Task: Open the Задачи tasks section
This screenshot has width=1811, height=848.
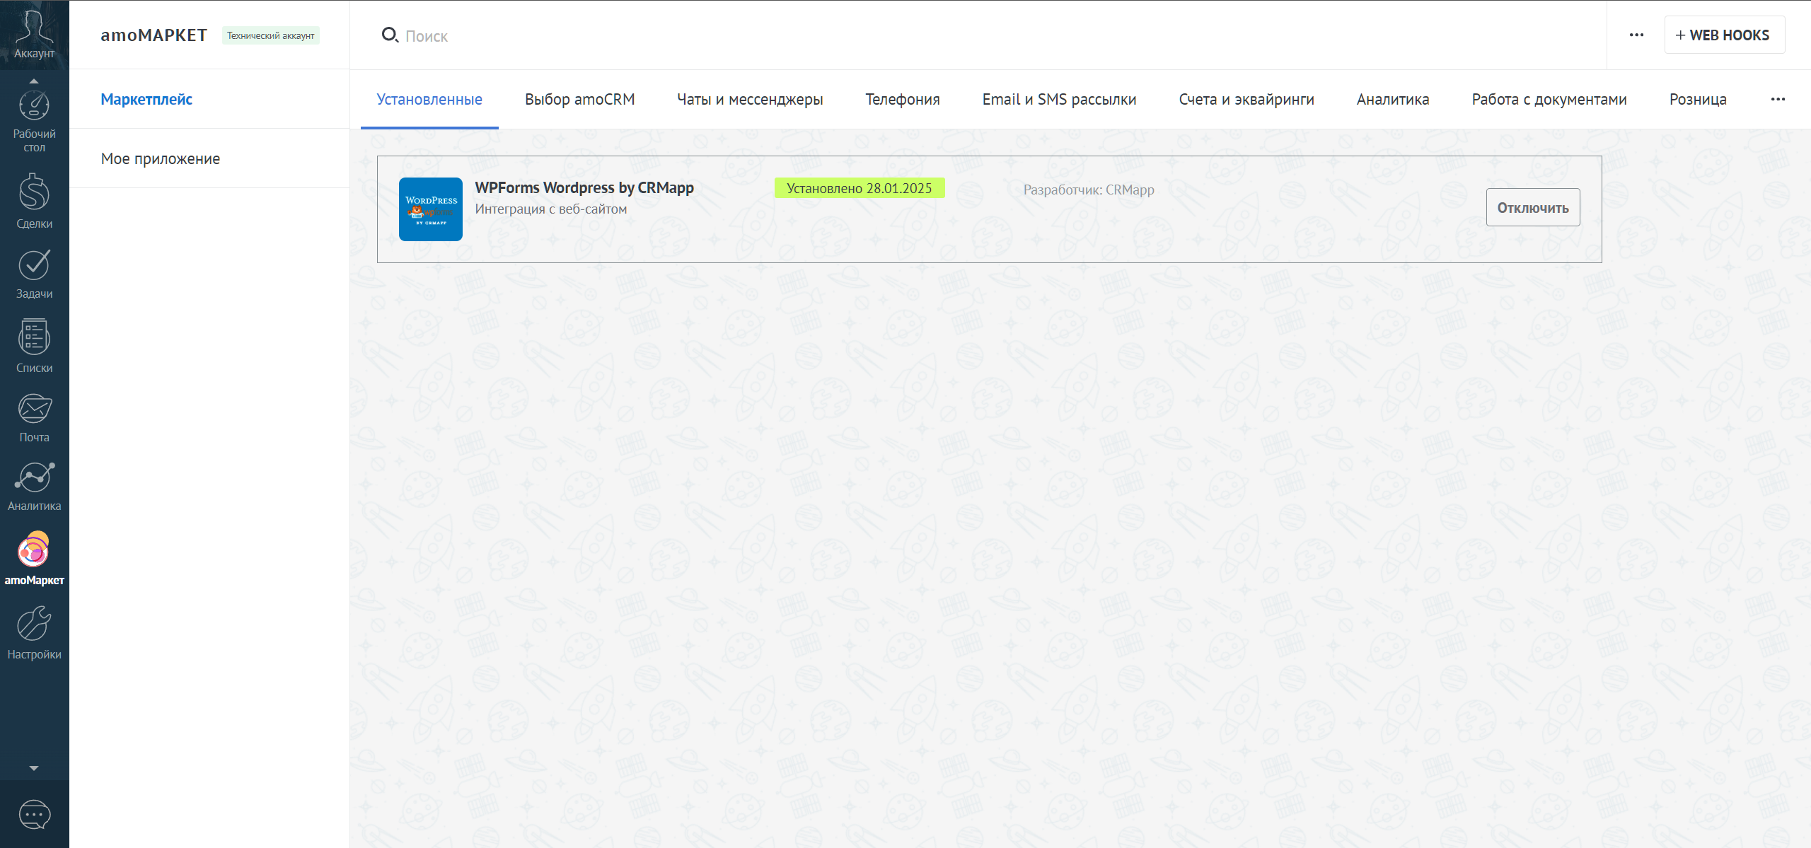Action: click(34, 275)
